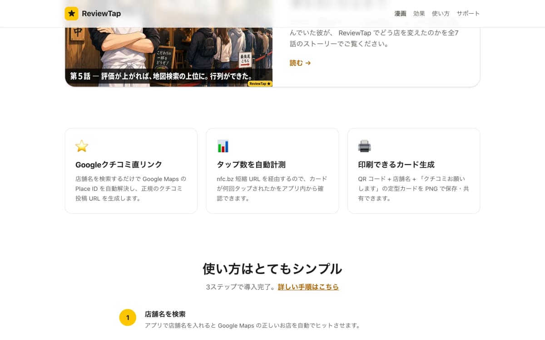Select the タップ数を自動計測 heading

pos(251,165)
